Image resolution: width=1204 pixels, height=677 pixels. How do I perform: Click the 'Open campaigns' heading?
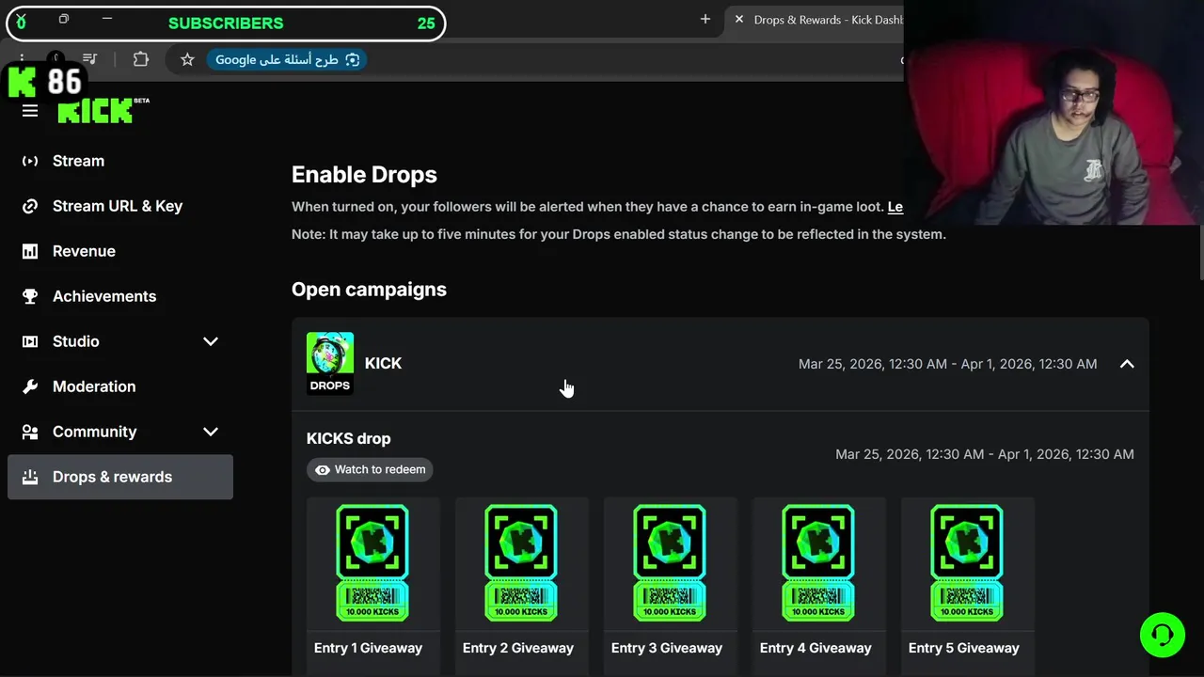[369, 290]
